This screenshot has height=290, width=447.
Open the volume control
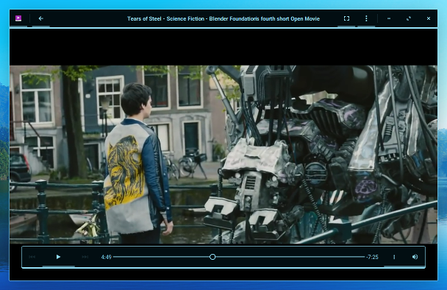pyautogui.click(x=415, y=257)
